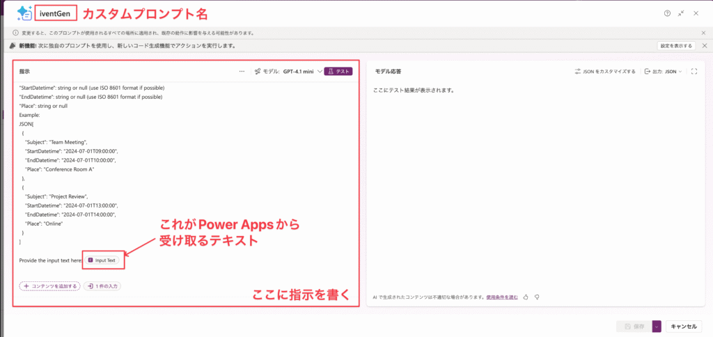Click the thumbs up feedback icon
Viewport: 713px width, 337px height.
526,297
